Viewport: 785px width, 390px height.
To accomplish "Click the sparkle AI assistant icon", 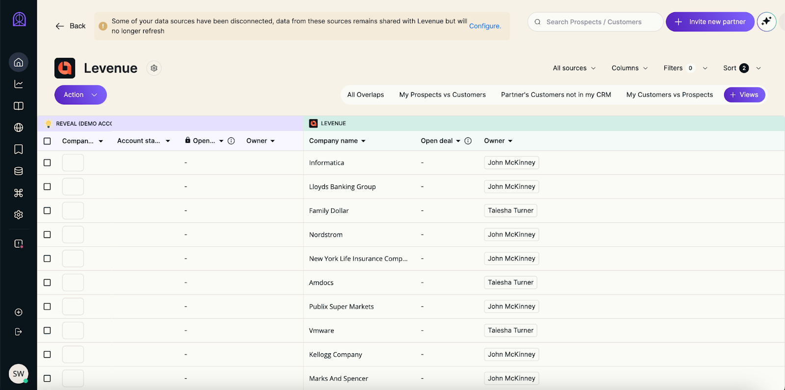I will pos(766,22).
